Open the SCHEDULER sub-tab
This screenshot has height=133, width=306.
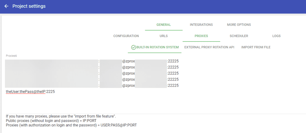[x=239, y=36]
